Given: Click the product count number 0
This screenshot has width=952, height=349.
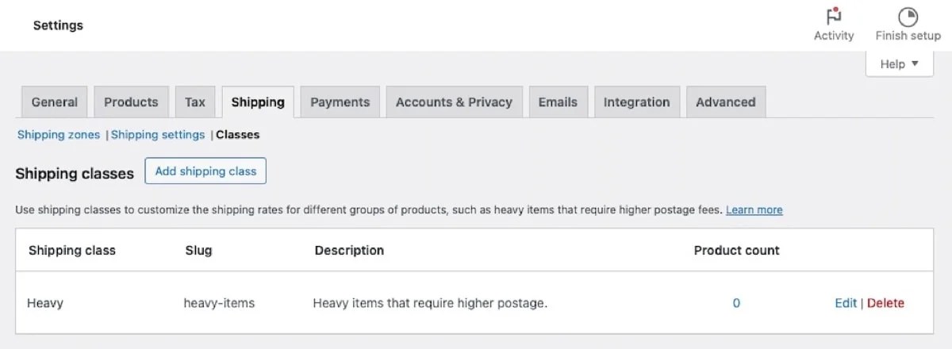Looking at the screenshot, I should pyautogui.click(x=736, y=303).
